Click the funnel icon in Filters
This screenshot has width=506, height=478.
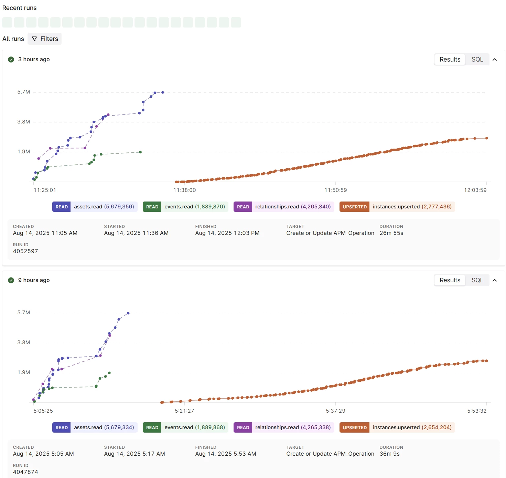34,39
